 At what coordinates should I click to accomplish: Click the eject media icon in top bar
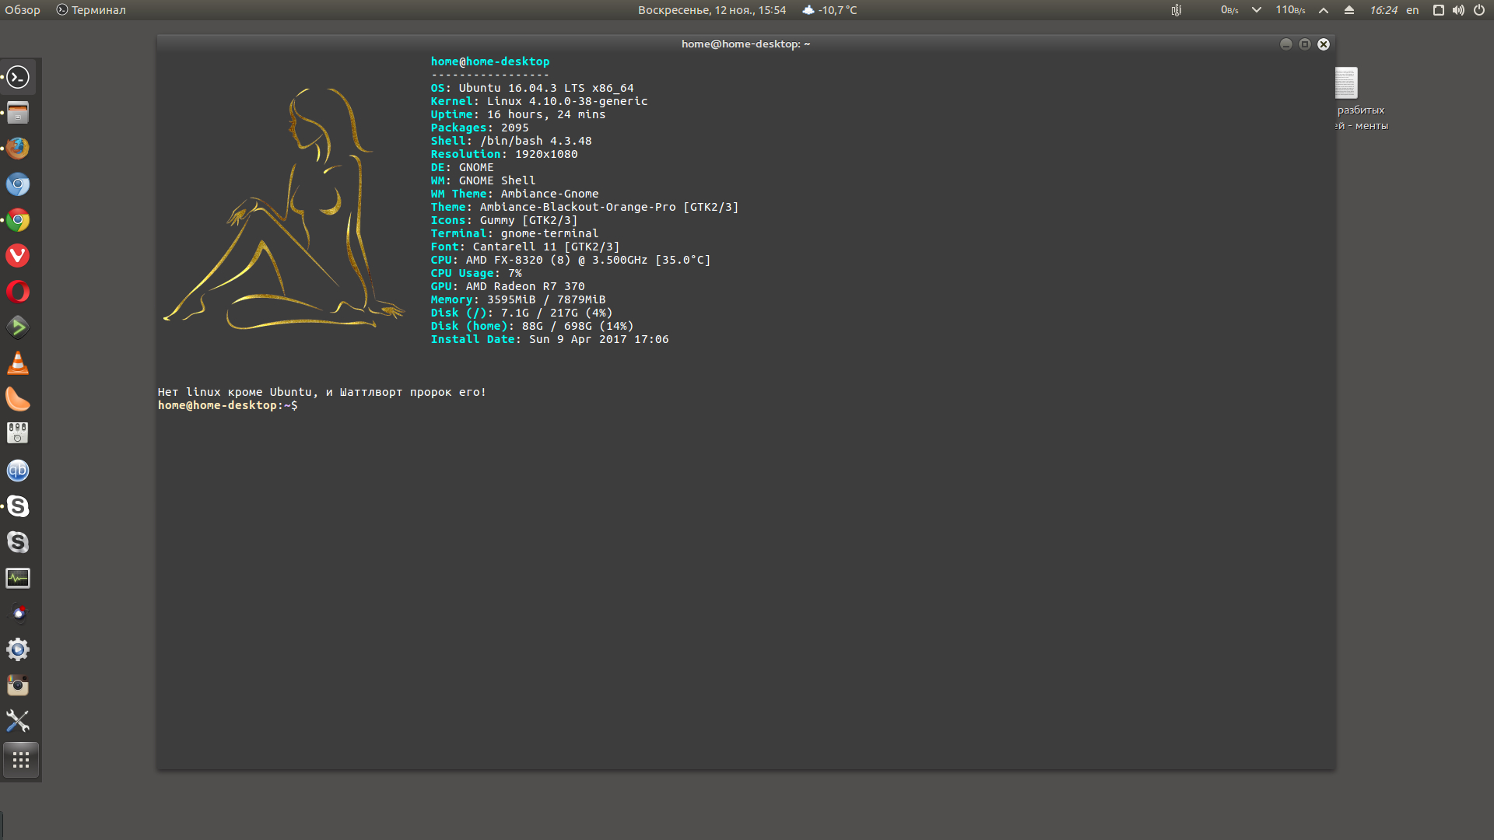pyautogui.click(x=1349, y=10)
